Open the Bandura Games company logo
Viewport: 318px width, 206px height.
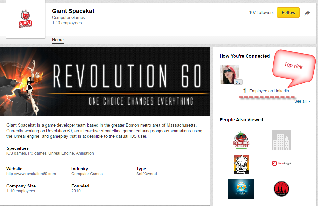241,140
